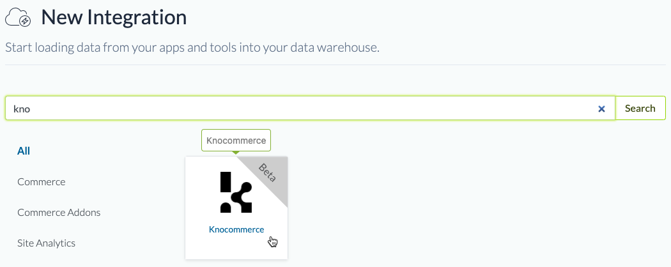Click the New Integration page heading
The height and width of the screenshot is (267, 671).
coord(114,18)
